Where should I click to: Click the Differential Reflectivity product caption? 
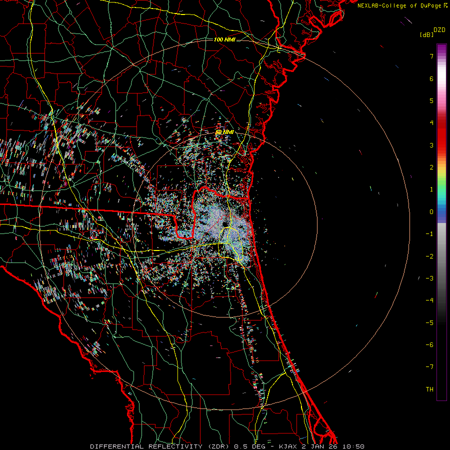click(227, 446)
